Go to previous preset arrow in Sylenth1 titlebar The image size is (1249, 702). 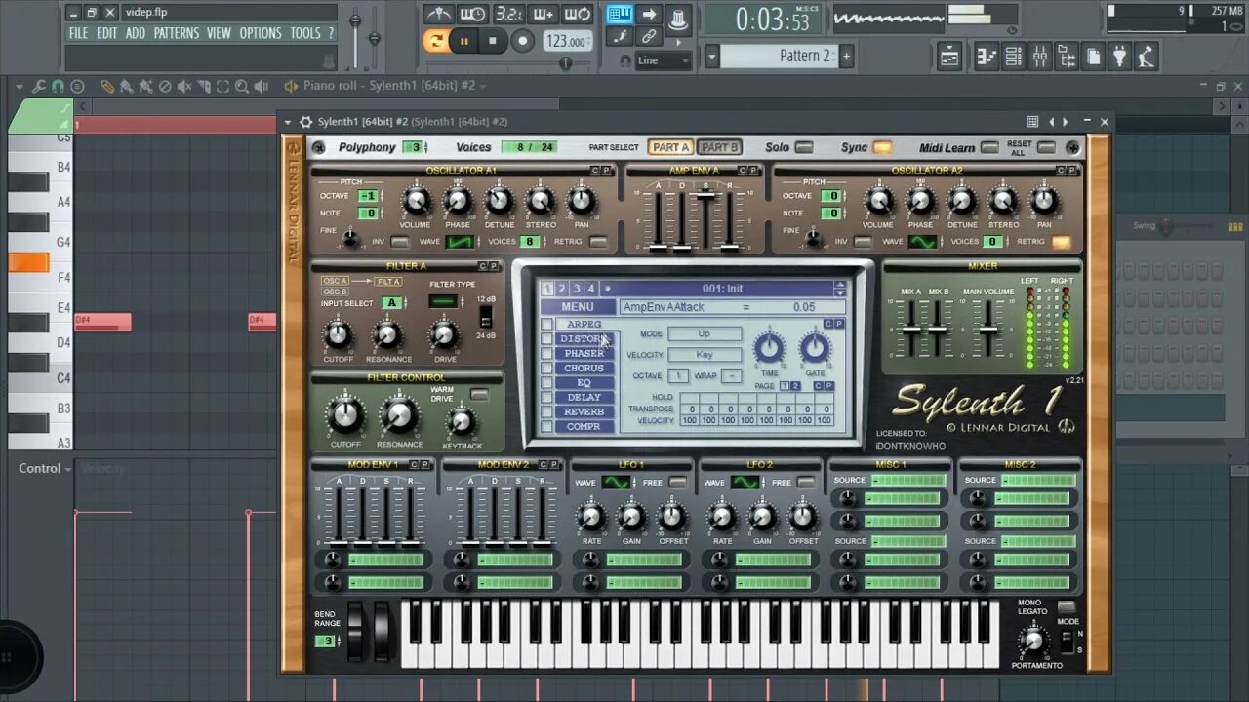(1051, 122)
